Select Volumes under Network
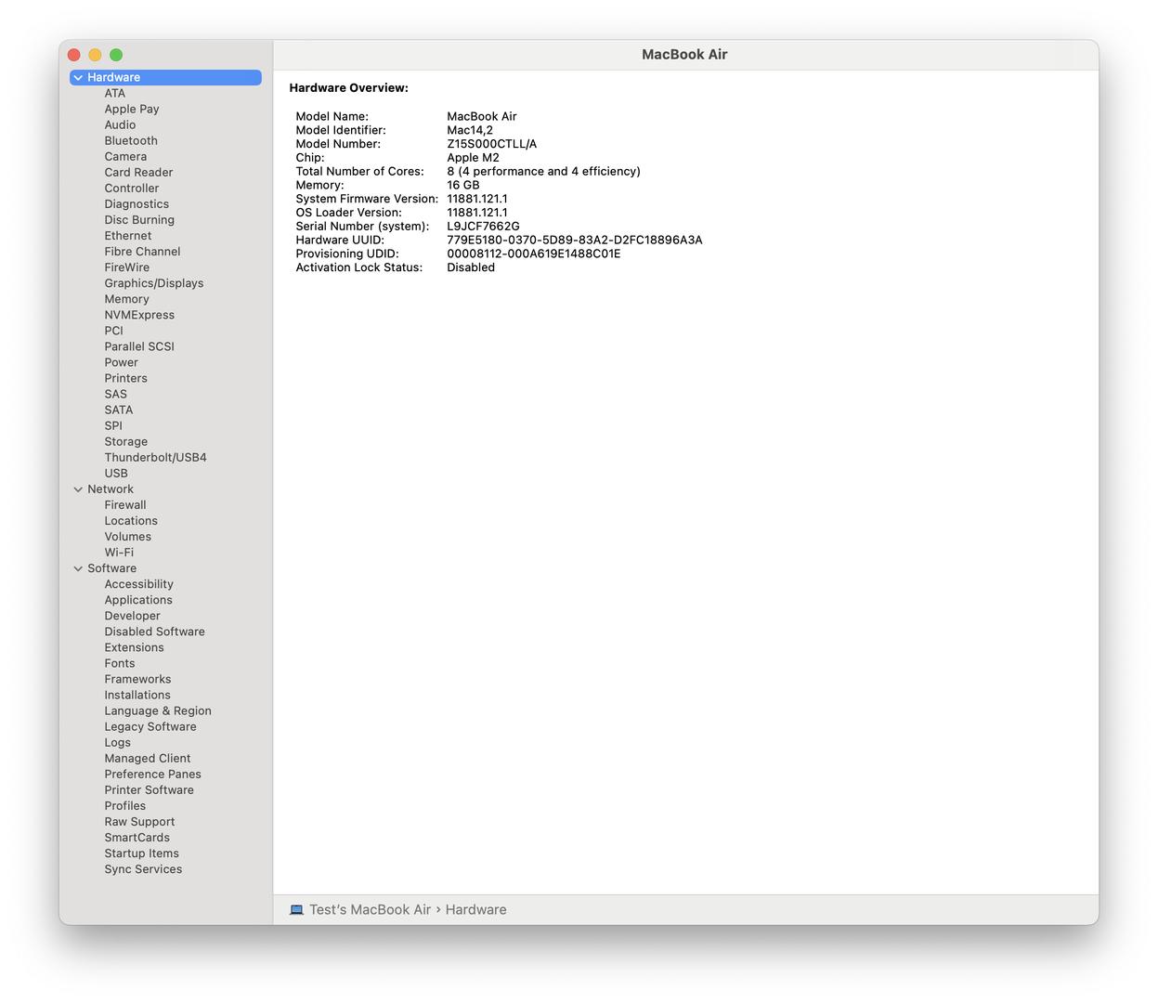The width and height of the screenshot is (1158, 1003). click(127, 537)
